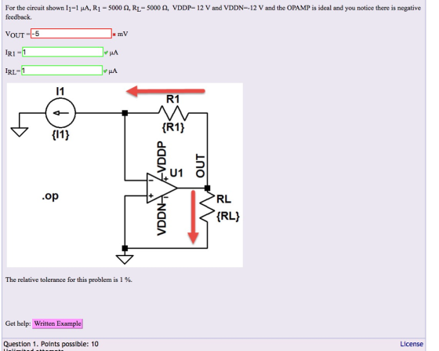Screen dimensions: 439x351
Task: Click the I1 current source symbol
Action: pyautogui.click(x=60, y=113)
